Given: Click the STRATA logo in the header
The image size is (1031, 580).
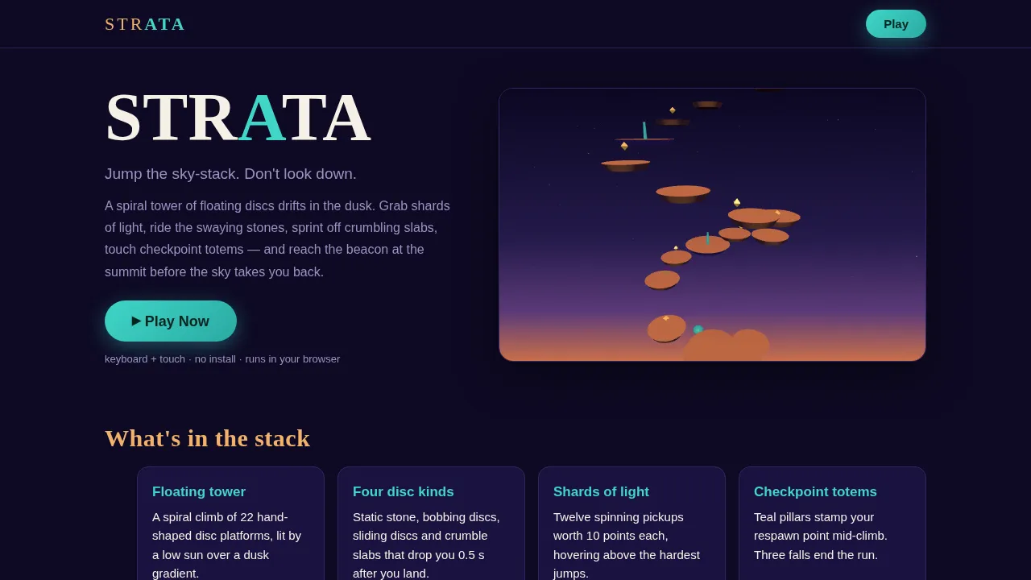Looking at the screenshot, I should click(x=145, y=24).
